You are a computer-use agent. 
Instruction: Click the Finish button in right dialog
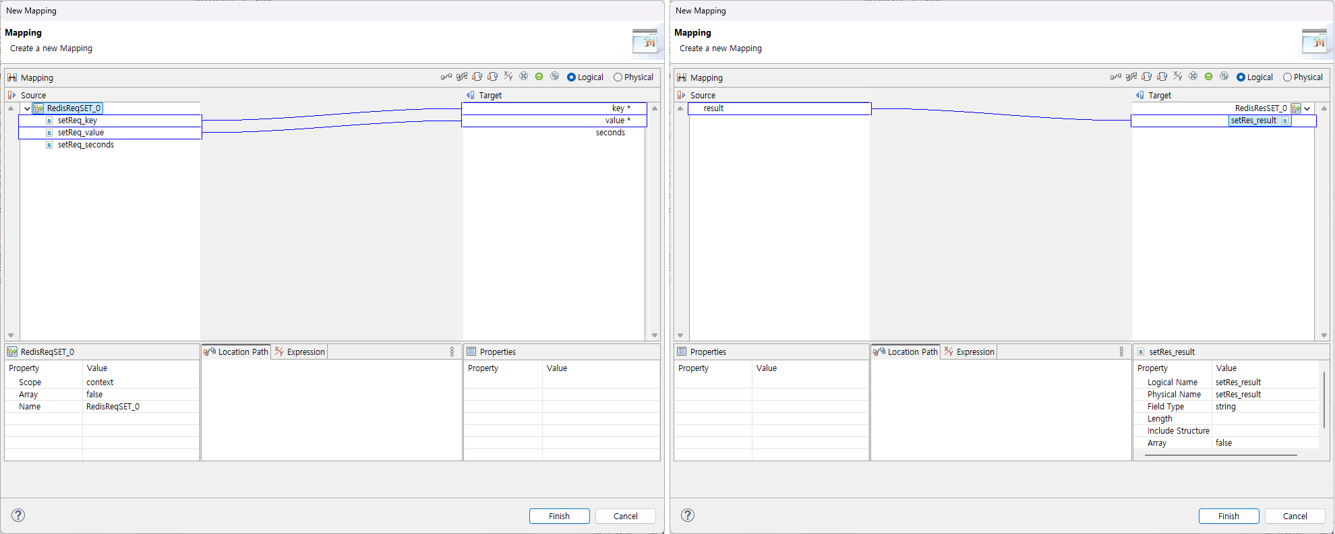click(x=1228, y=516)
